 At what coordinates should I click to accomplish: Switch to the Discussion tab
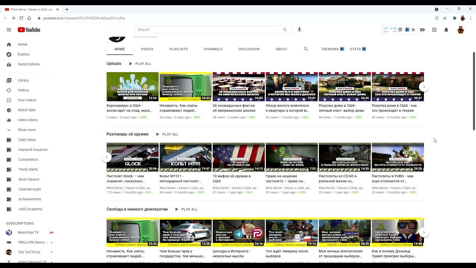(249, 49)
